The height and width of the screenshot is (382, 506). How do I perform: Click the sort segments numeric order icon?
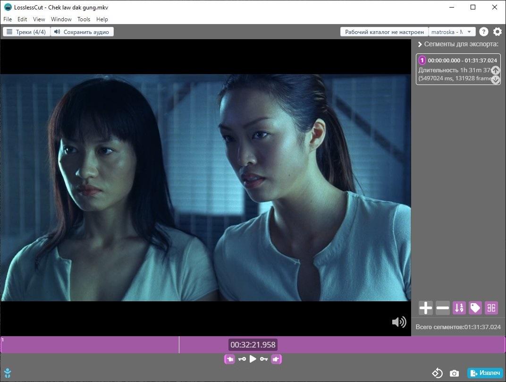(x=459, y=308)
